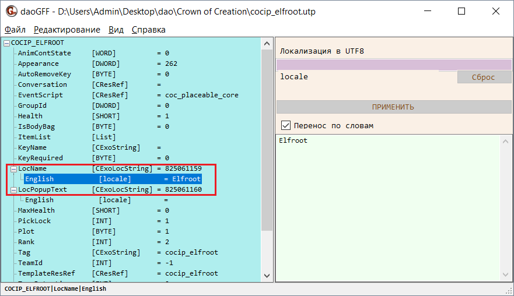514x296 pixels.
Task: Click the tree scrollbar down arrow
Action: click(x=267, y=276)
